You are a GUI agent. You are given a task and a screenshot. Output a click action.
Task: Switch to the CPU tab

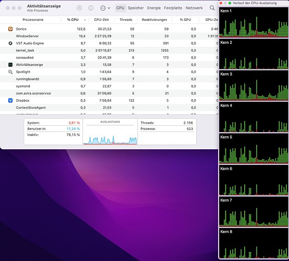(121, 8)
